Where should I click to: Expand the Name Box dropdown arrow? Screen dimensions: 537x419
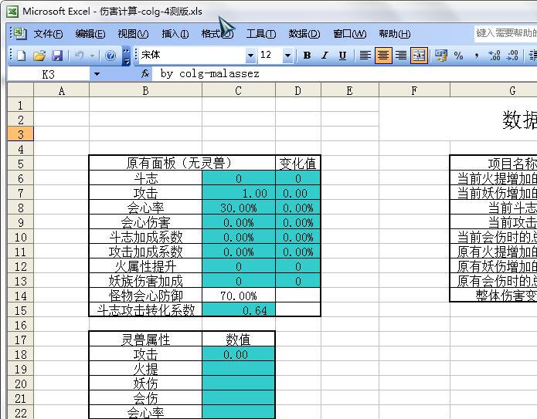97,74
